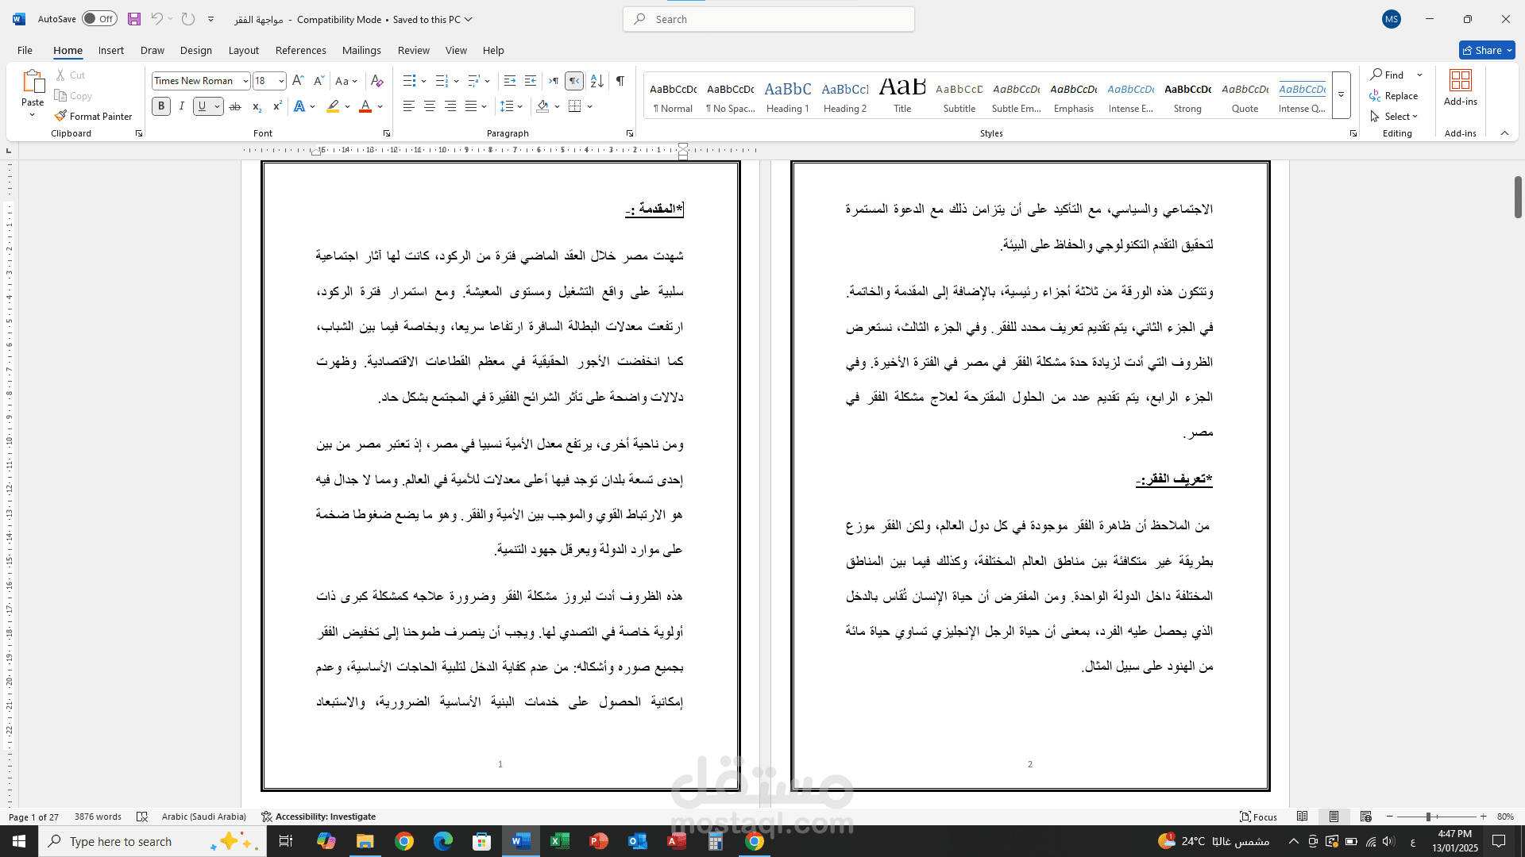
Task: Clear all formatting icon
Action: coord(377,81)
